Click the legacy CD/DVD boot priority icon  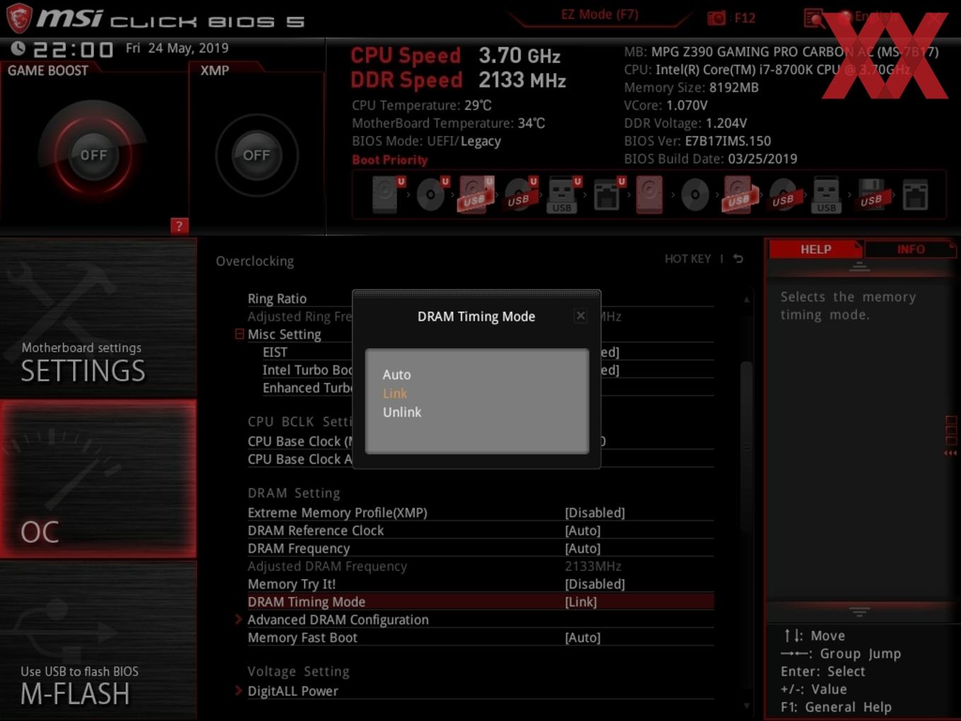pos(695,194)
